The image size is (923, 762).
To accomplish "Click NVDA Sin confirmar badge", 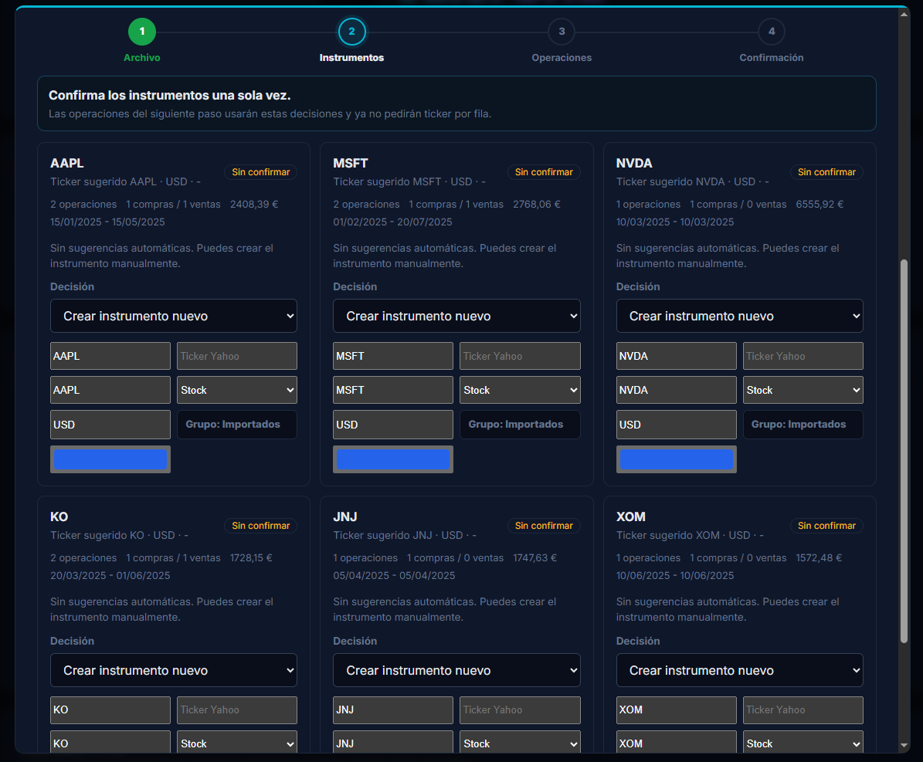I will 826,172.
